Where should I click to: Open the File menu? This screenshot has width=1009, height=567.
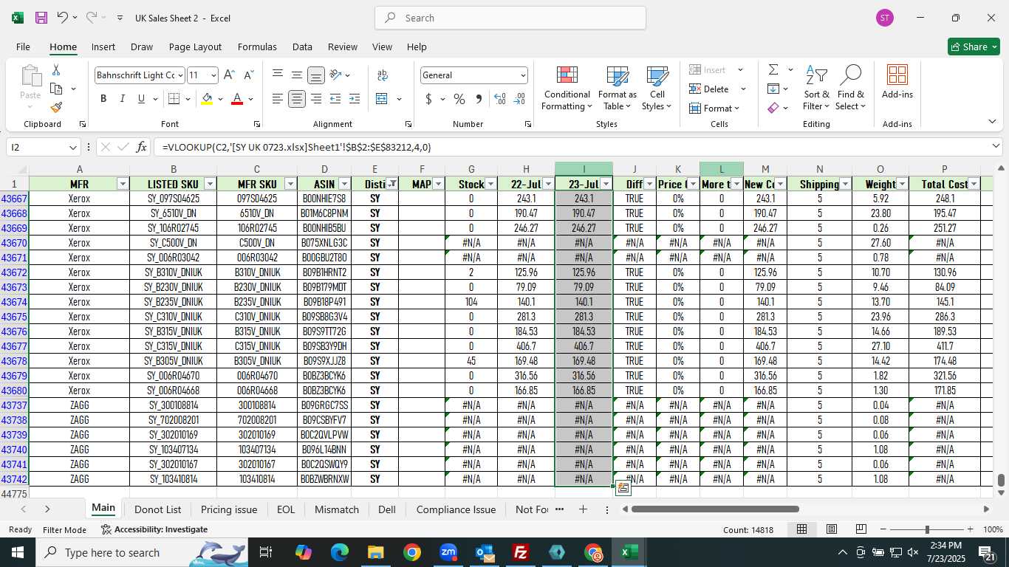point(23,47)
